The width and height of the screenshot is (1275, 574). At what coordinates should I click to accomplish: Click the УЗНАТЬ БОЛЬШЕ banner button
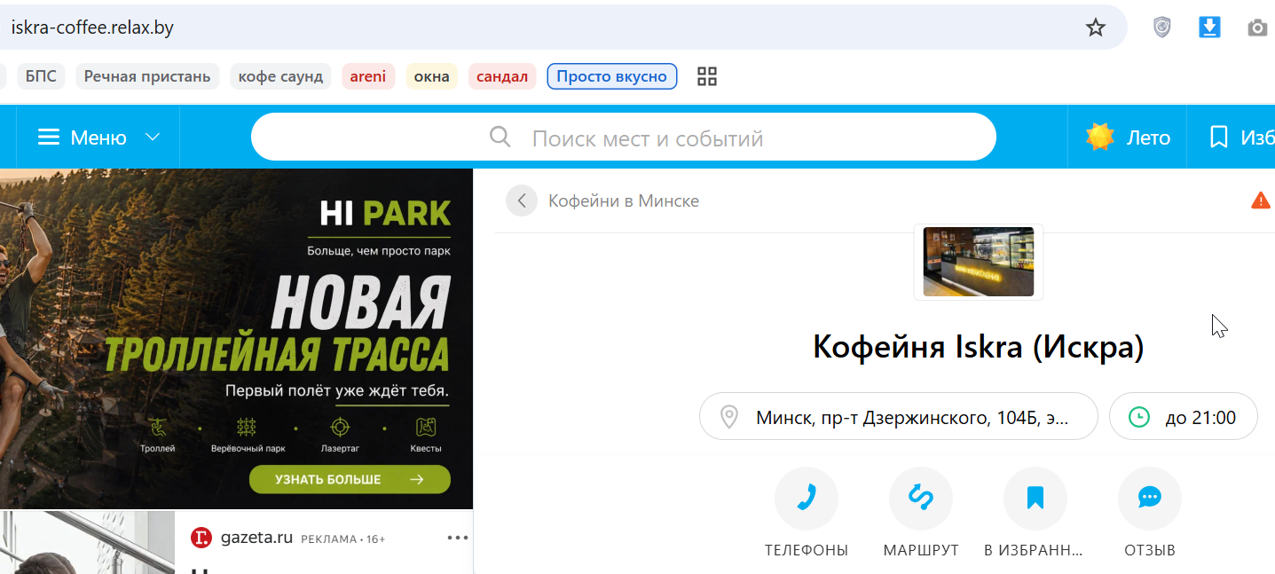coord(350,479)
